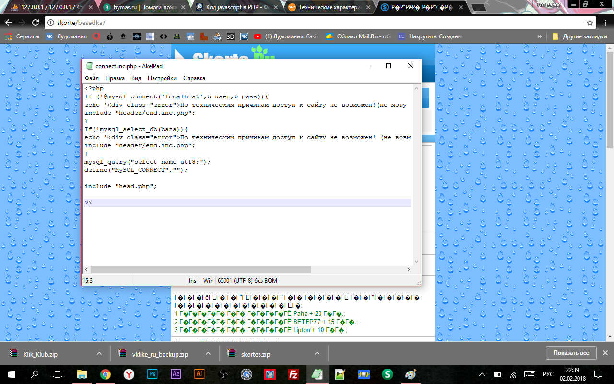The height and width of the screenshot is (384, 614).
Task: Expand options for vklike_ru_backup.zip download
Action: point(208,353)
